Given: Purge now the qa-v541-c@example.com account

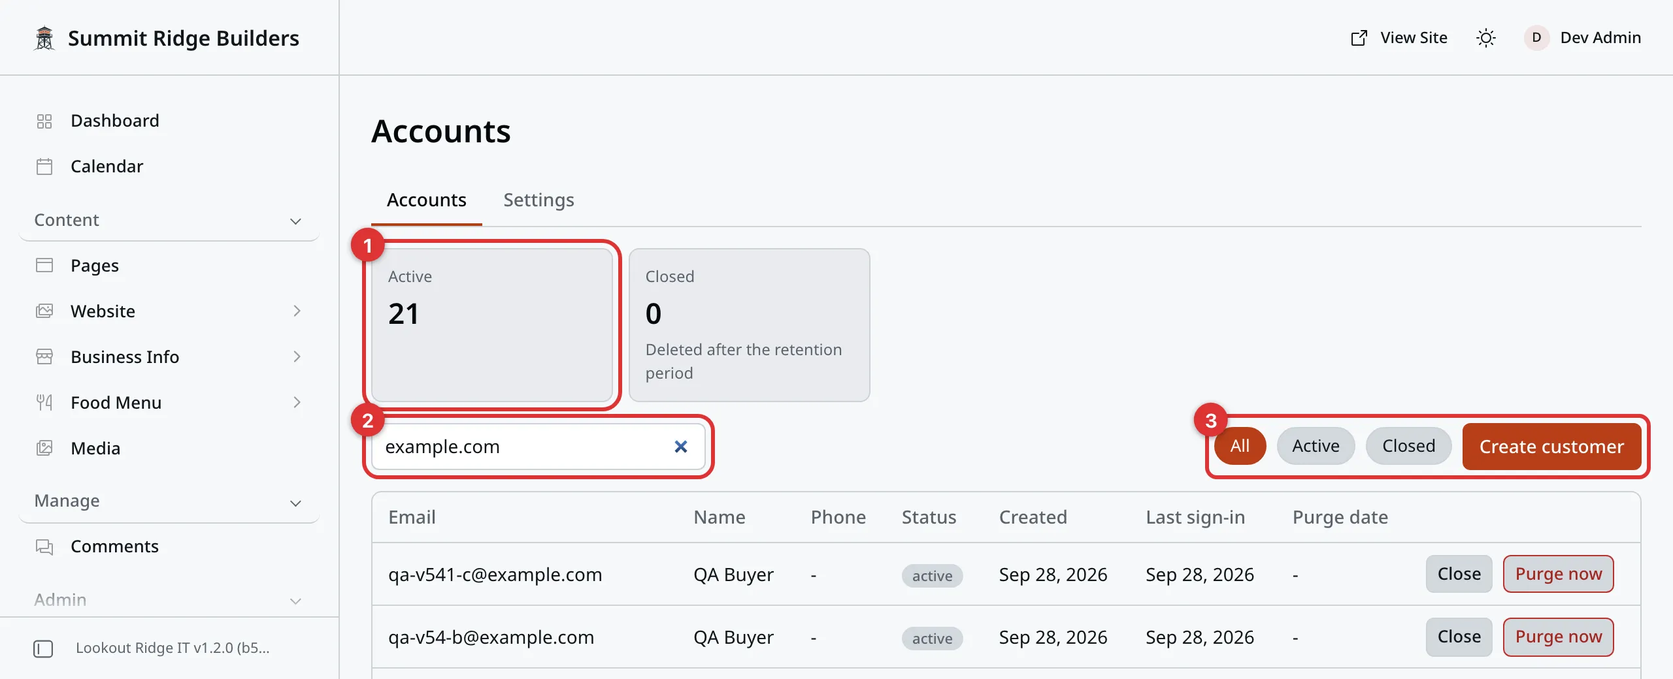Looking at the screenshot, I should pyautogui.click(x=1558, y=575).
